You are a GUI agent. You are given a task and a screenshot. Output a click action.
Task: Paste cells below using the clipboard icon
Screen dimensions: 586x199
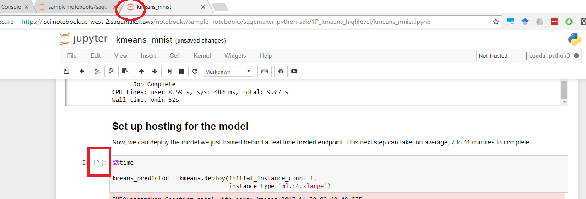coord(125,72)
